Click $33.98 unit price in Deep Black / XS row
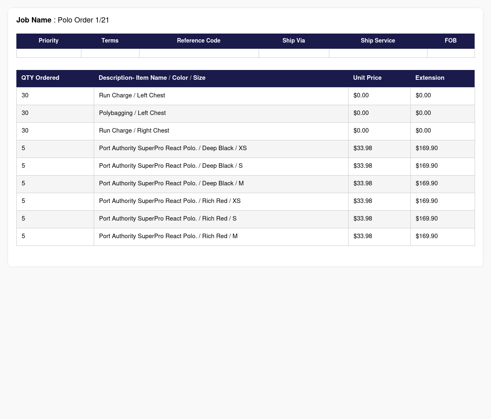The width and height of the screenshot is (491, 419). (363, 148)
